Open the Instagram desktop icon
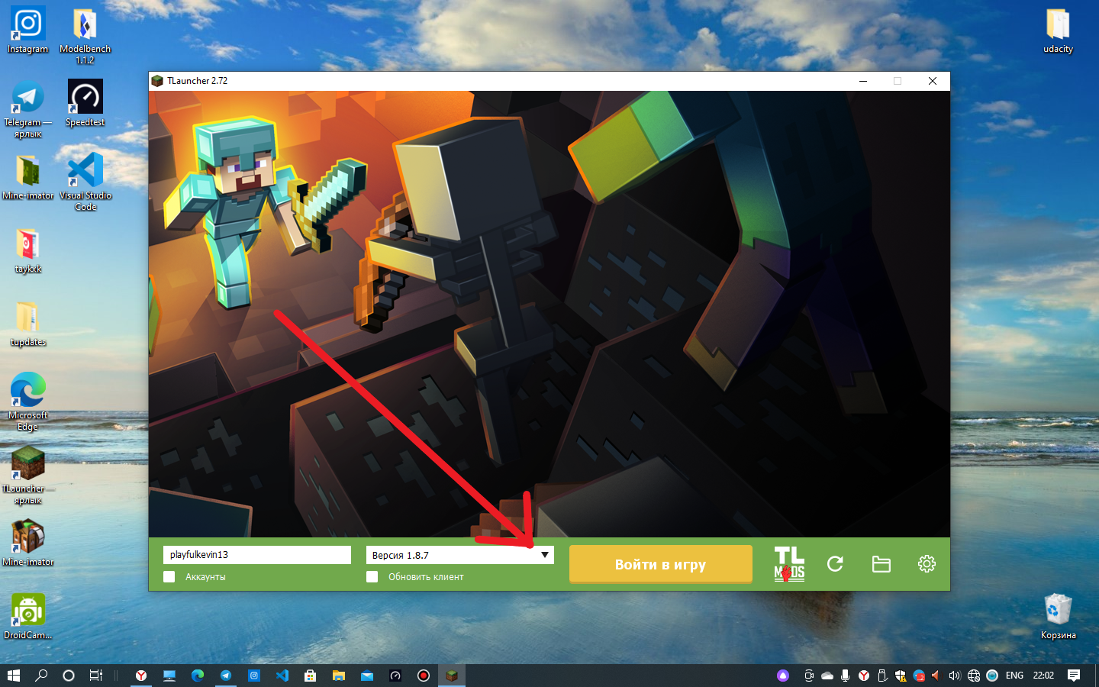 (x=27, y=31)
